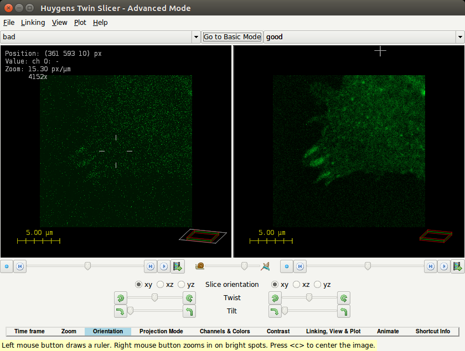The height and width of the screenshot is (351, 465).
Task: Click the hummingbird fast-speed icon
Action: 266,266
